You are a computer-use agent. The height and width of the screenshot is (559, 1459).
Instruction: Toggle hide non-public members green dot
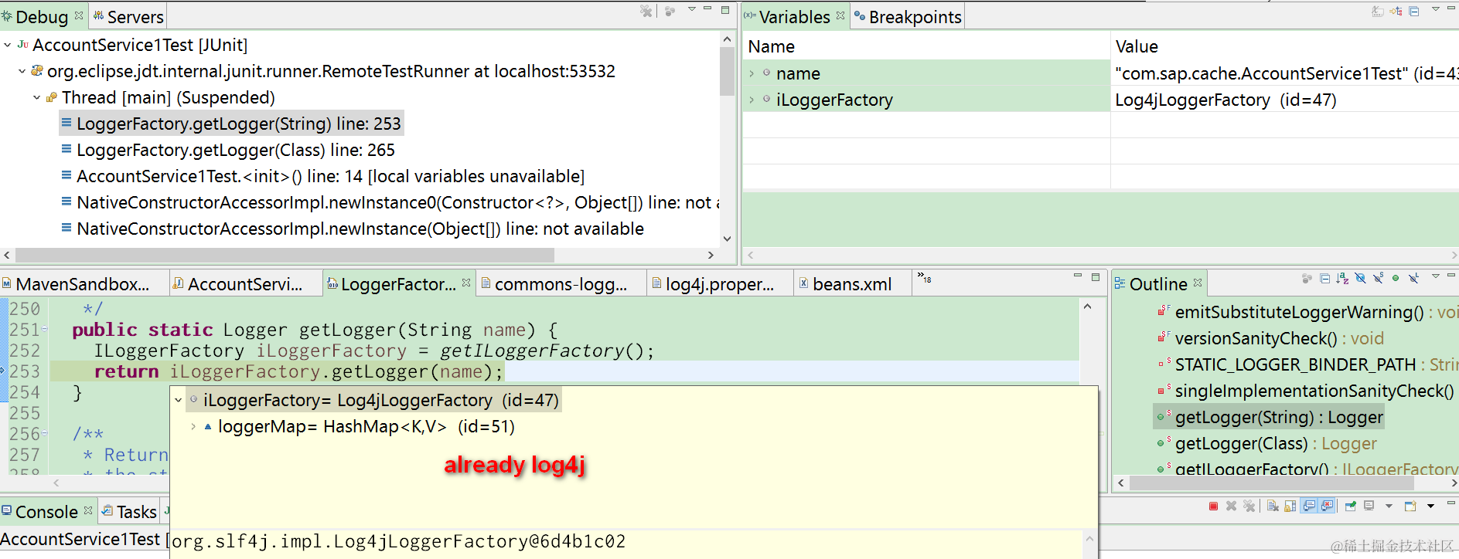tap(1396, 278)
